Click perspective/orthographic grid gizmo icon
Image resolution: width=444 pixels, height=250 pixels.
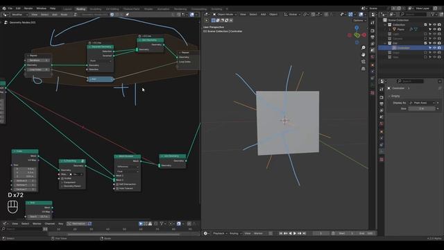[x=364, y=69]
